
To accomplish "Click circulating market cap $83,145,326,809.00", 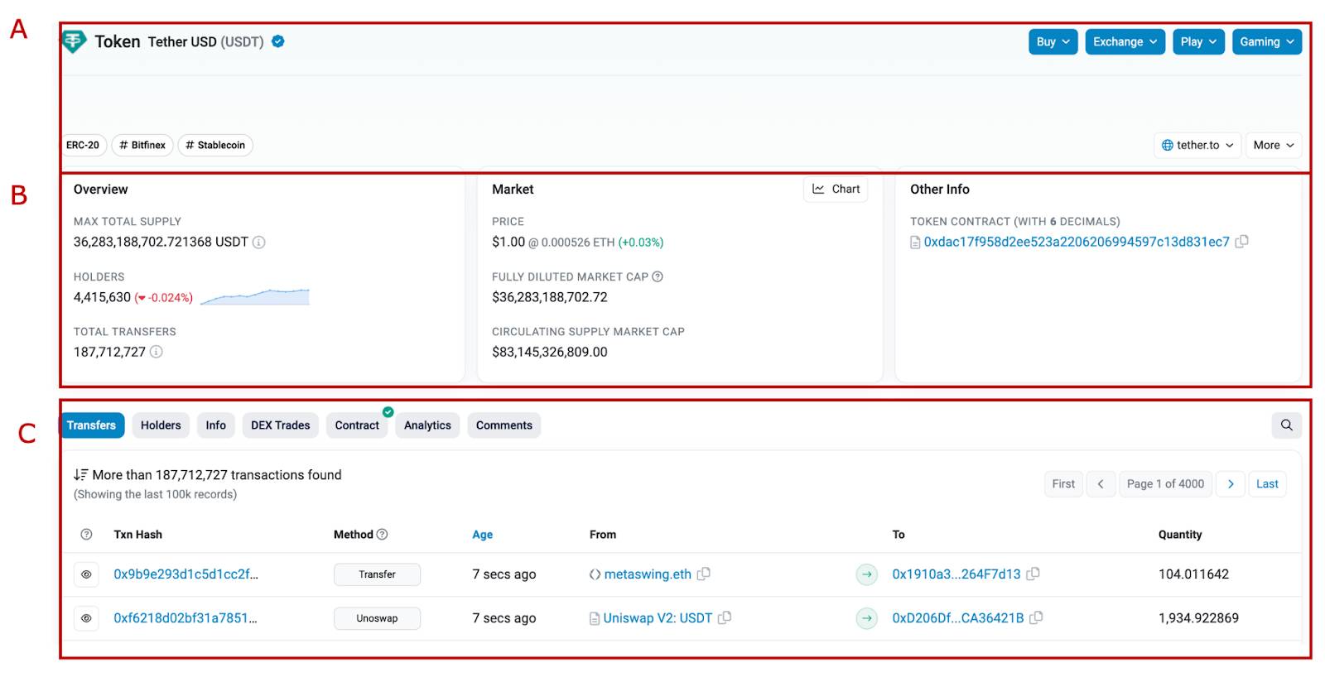I will point(550,352).
